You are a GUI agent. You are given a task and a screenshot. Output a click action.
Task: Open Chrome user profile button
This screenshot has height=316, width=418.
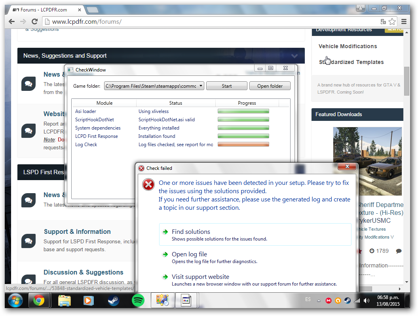[361, 8]
